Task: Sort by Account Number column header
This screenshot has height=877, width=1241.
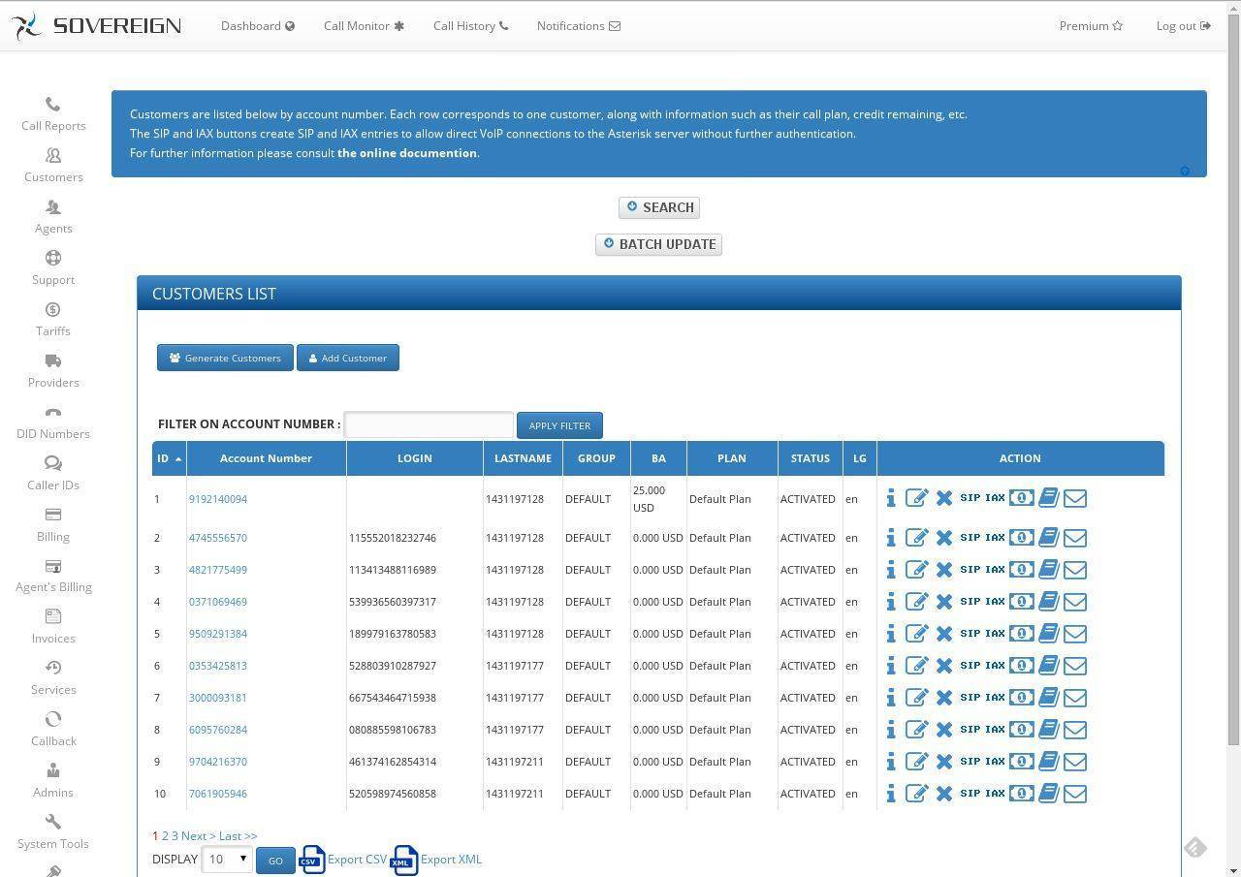Action: 266,458
